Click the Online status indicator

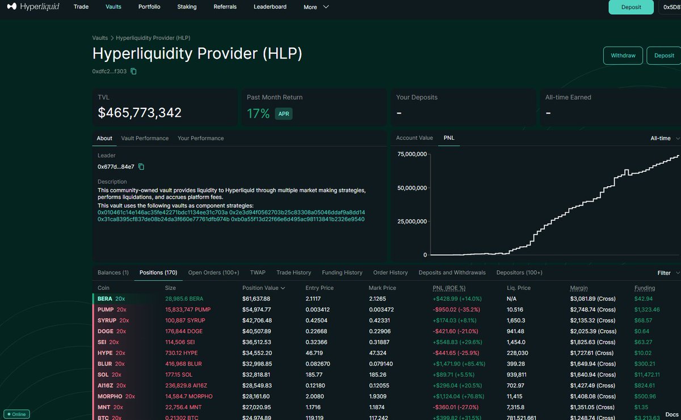pyautogui.click(x=16, y=414)
